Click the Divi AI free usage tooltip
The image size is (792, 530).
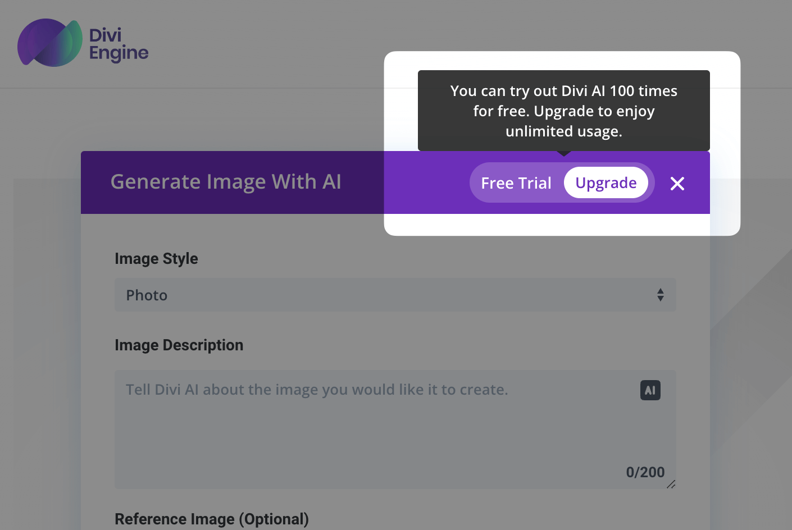pos(564,111)
